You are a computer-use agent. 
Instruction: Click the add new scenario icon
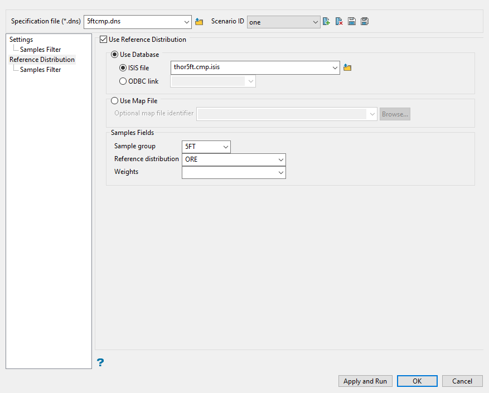[x=327, y=22]
